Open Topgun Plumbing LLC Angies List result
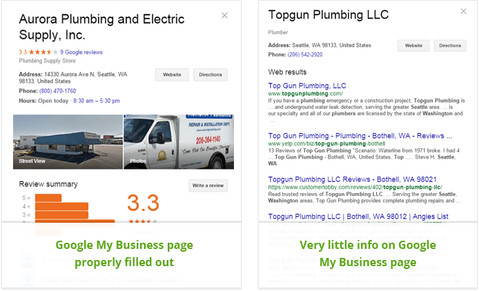The width and height of the screenshot is (479, 291). pos(358,217)
